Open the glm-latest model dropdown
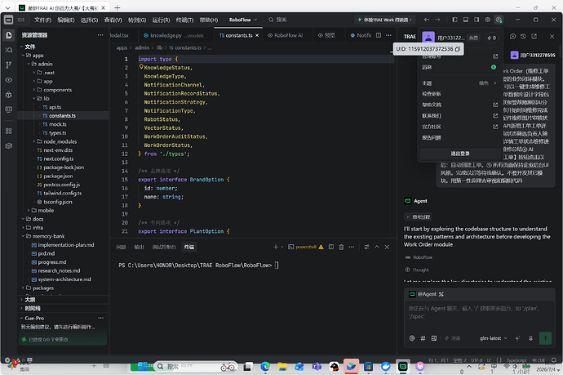Viewport: 563px width, 375px height. point(494,338)
